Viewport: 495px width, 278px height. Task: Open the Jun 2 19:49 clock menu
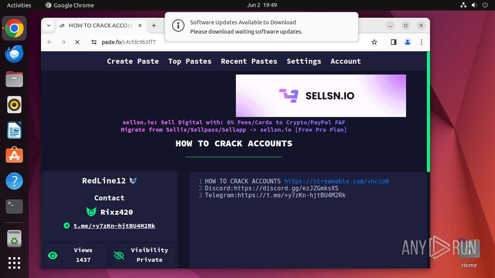262,5
